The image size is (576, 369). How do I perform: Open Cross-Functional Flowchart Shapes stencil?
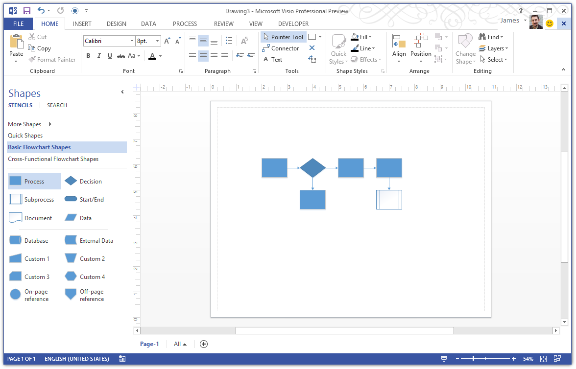click(x=53, y=159)
